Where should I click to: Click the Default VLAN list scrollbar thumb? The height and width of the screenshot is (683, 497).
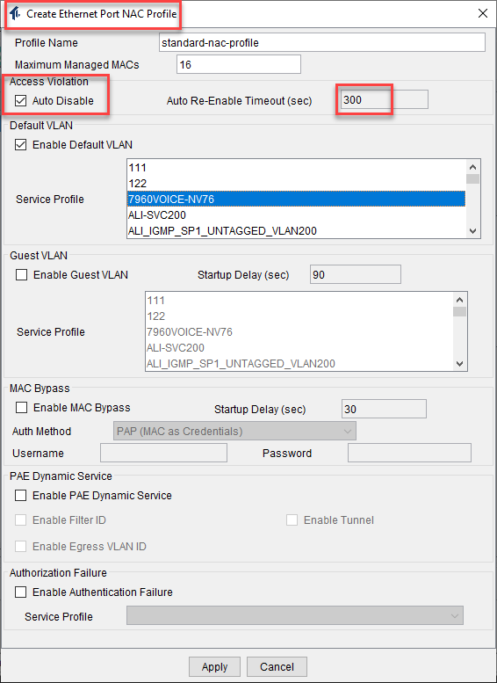(472, 179)
